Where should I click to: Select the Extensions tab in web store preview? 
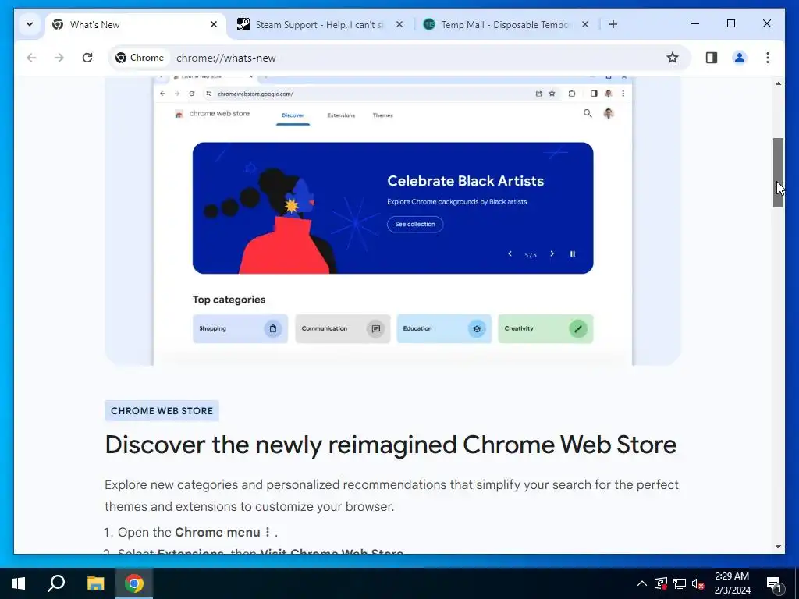(x=342, y=115)
